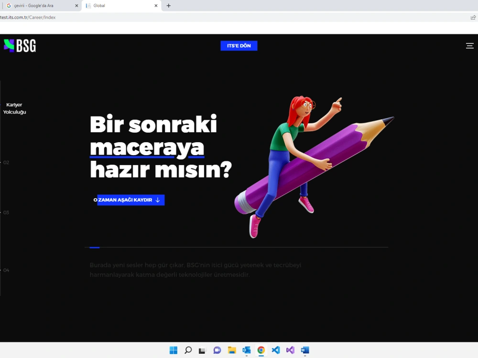
Task: Jump to section 03 in side navigation
Action: tap(6, 212)
